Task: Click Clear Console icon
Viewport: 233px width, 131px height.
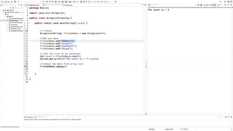Action: [204, 5]
